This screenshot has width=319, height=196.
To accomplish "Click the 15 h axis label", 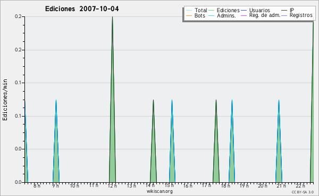I will pyautogui.click(x=169, y=185).
